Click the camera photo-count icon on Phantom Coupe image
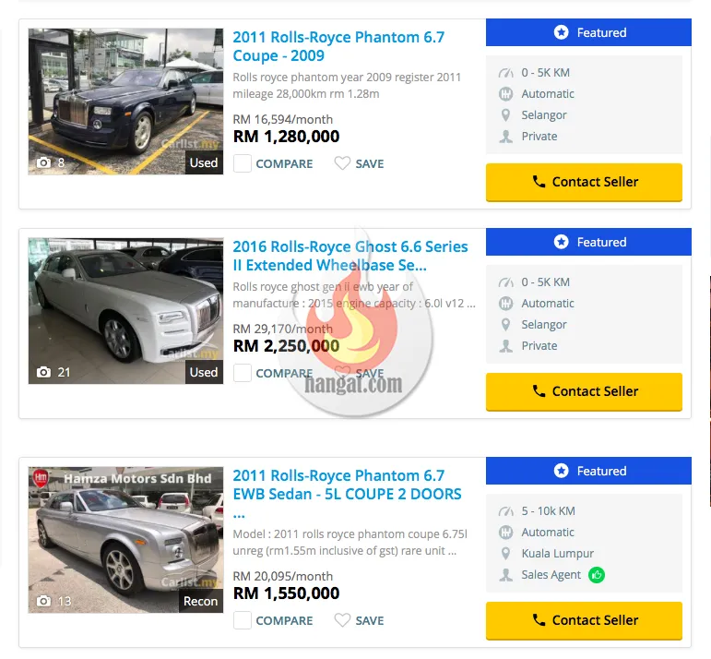This screenshot has height=659, width=711. tap(43, 162)
